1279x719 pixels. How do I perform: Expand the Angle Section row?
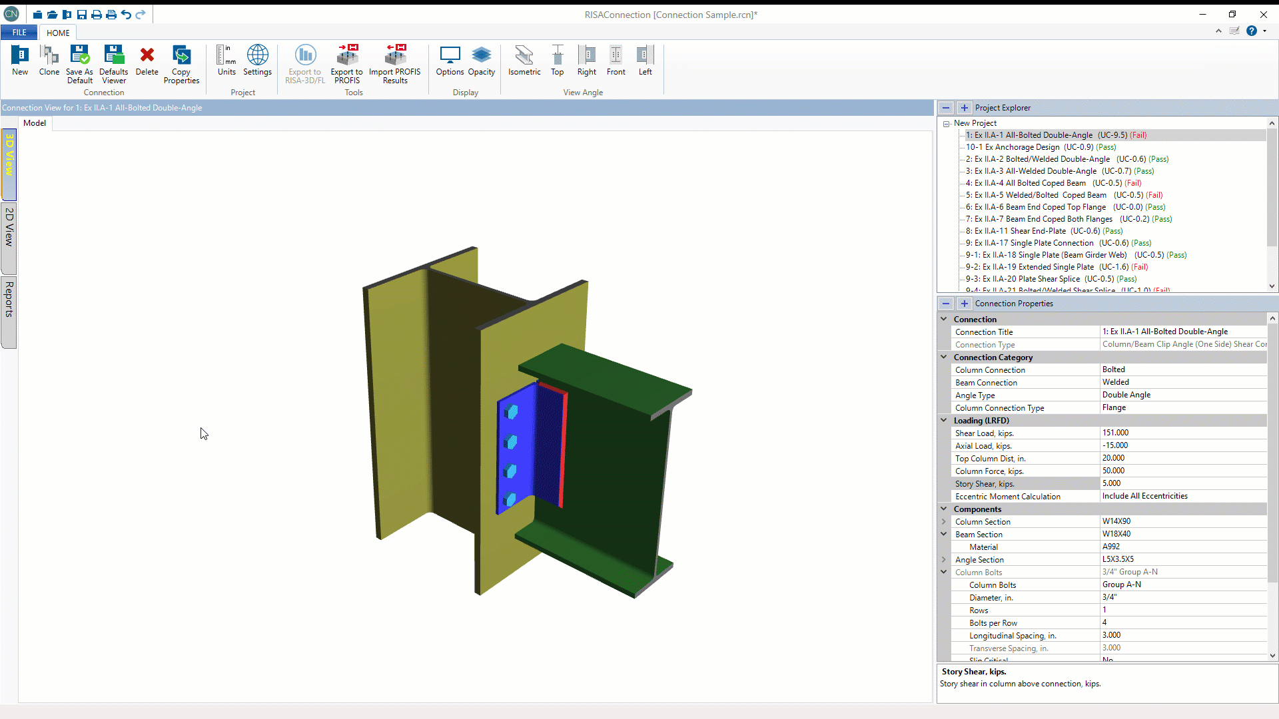coord(943,559)
